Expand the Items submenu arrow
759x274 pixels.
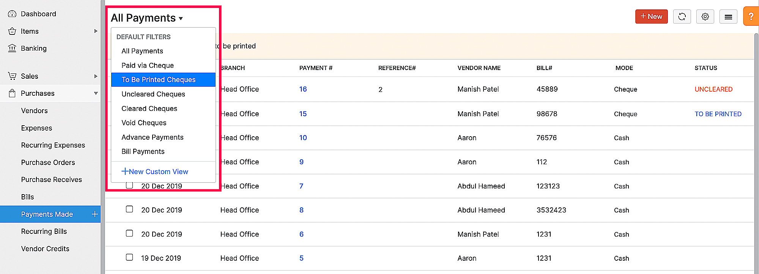(96, 31)
